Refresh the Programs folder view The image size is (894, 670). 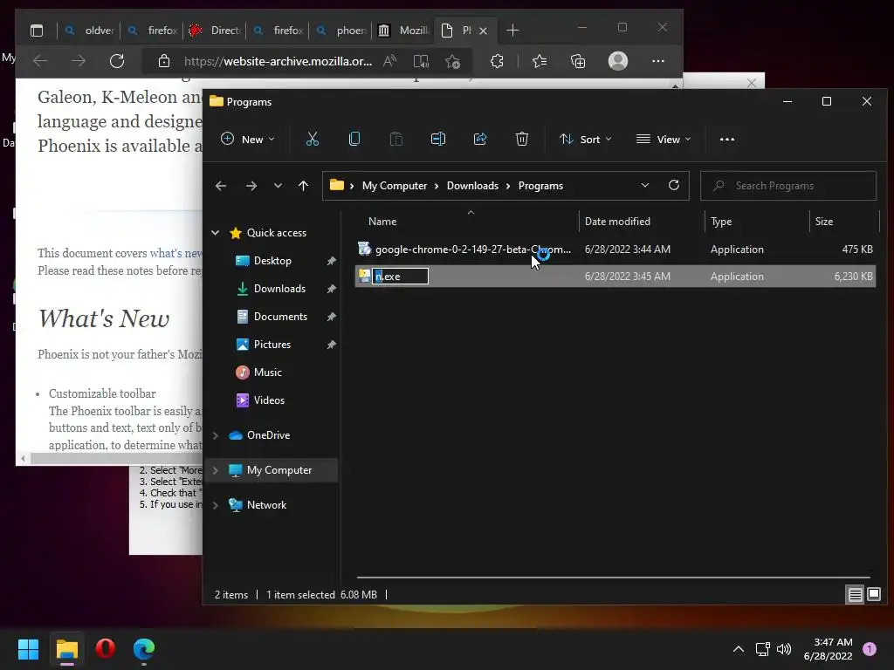(x=673, y=185)
